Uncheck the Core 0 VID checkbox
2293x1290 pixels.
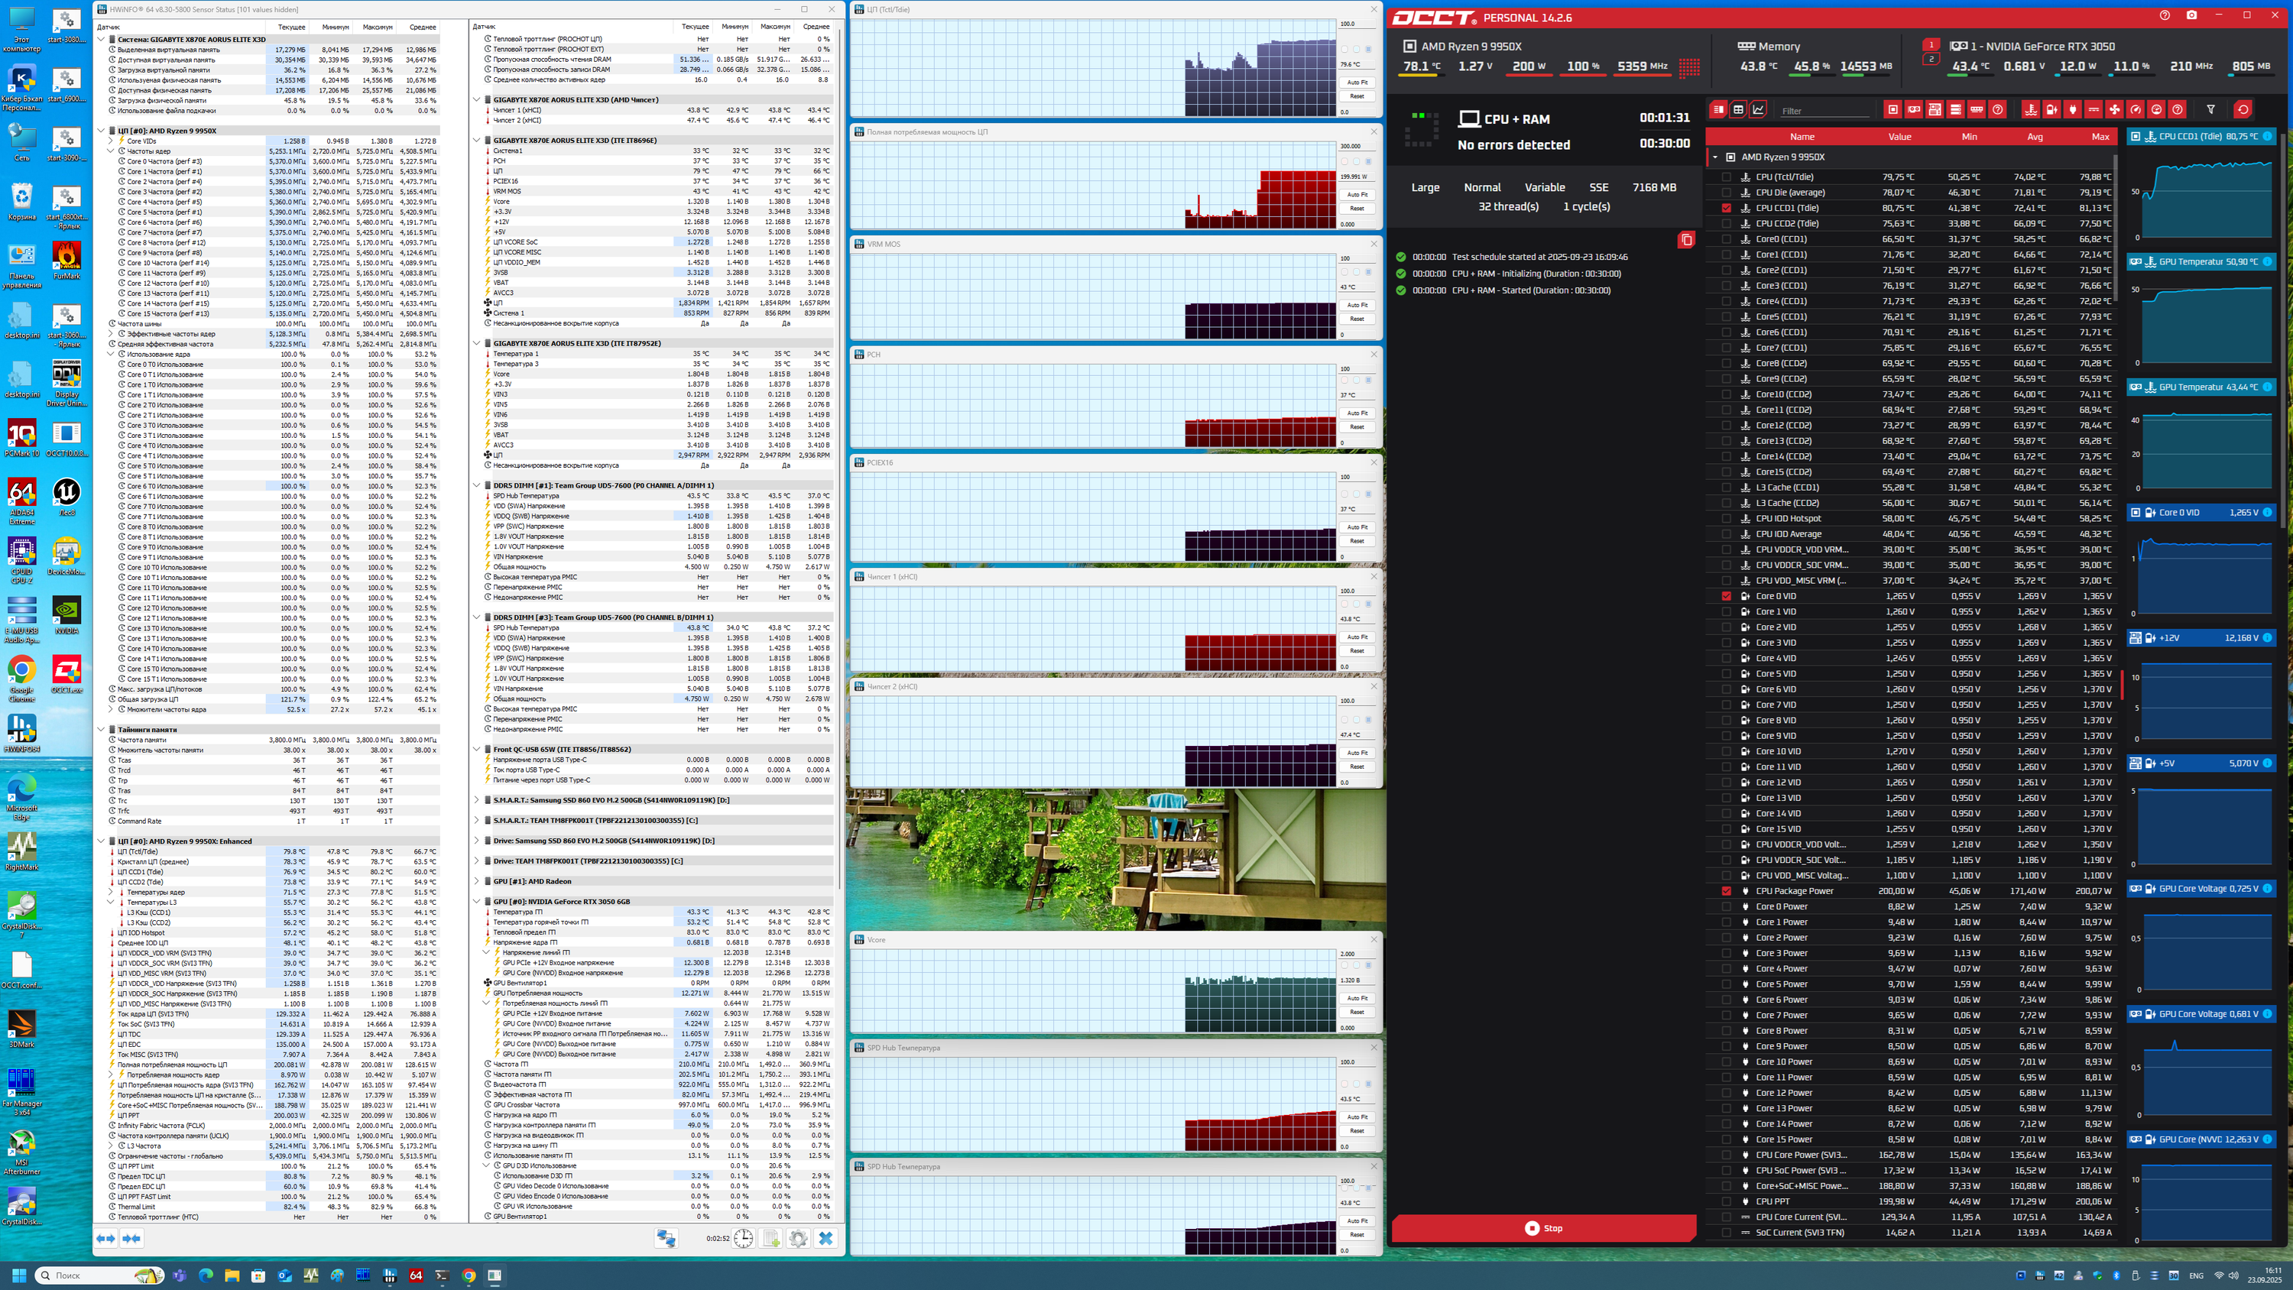[1727, 597]
